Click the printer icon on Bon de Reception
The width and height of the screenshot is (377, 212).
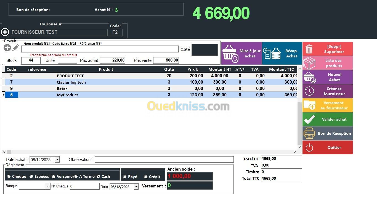[309, 133]
